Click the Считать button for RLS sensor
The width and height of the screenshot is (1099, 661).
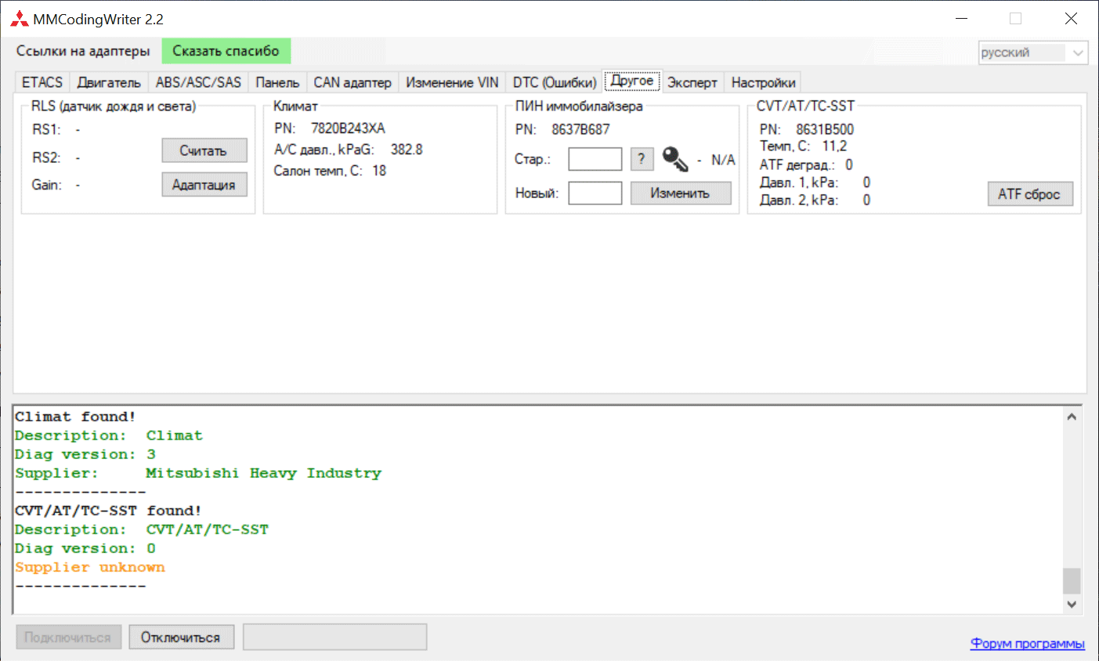point(204,150)
